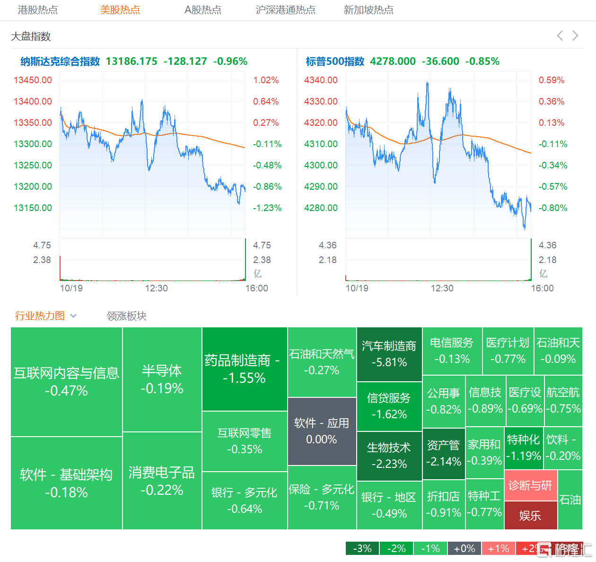Click the 药品制造商 heatmap block
Viewport: 596px width, 562px height.
(244, 369)
